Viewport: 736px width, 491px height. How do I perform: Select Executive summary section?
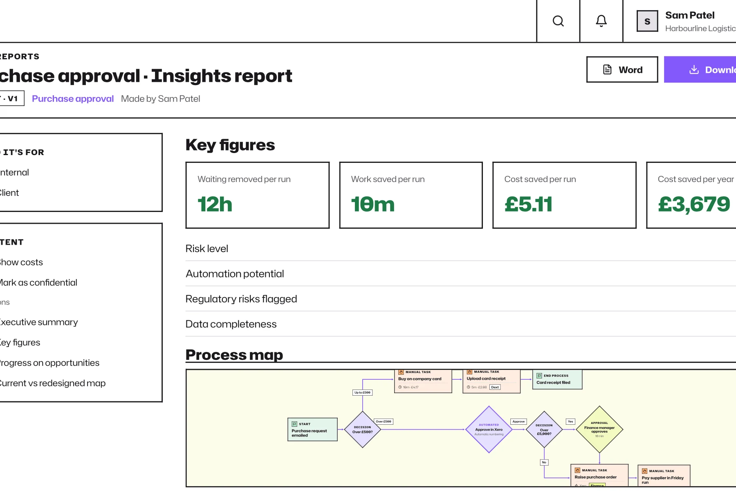(39, 322)
